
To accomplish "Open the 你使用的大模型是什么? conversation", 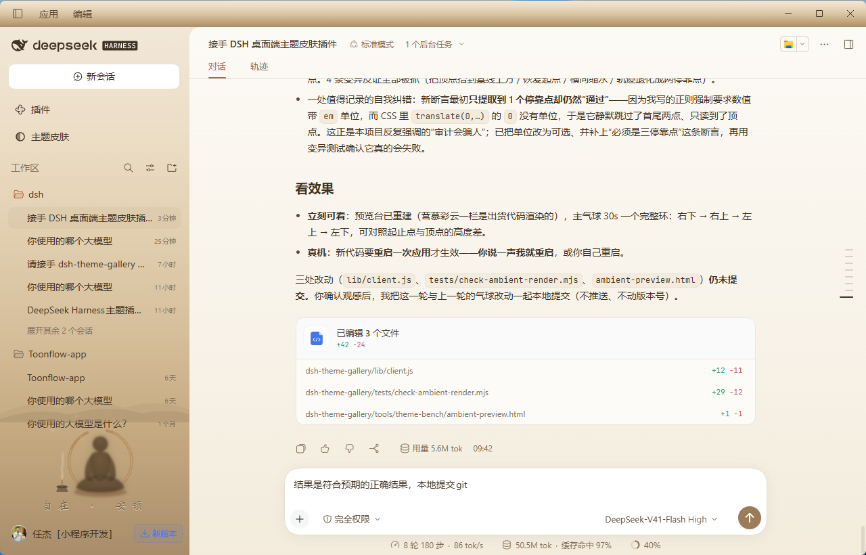I will (94, 424).
